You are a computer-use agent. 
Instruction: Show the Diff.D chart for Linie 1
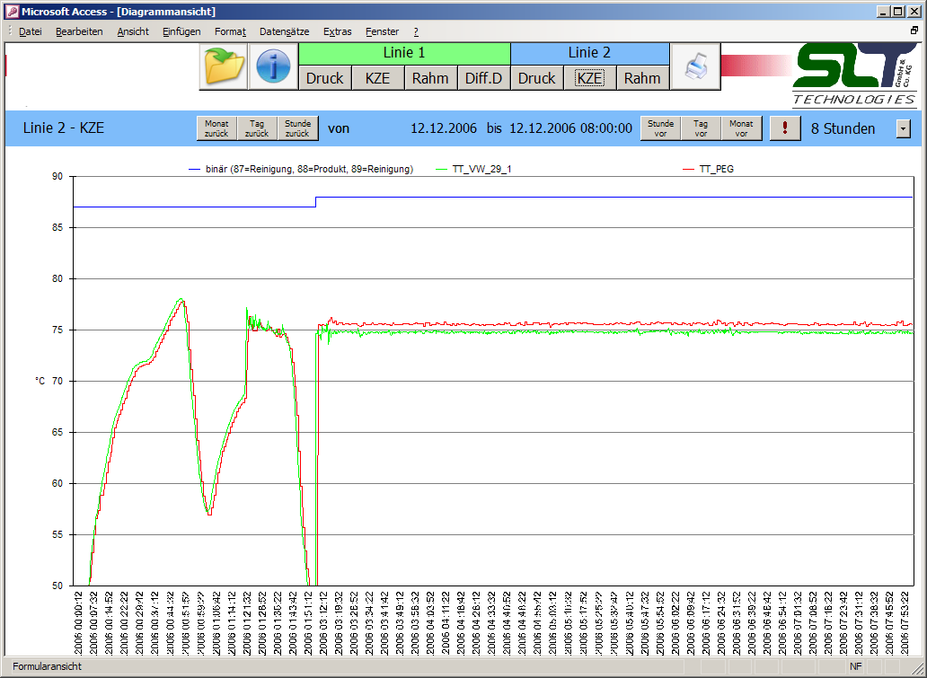[x=483, y=78]
